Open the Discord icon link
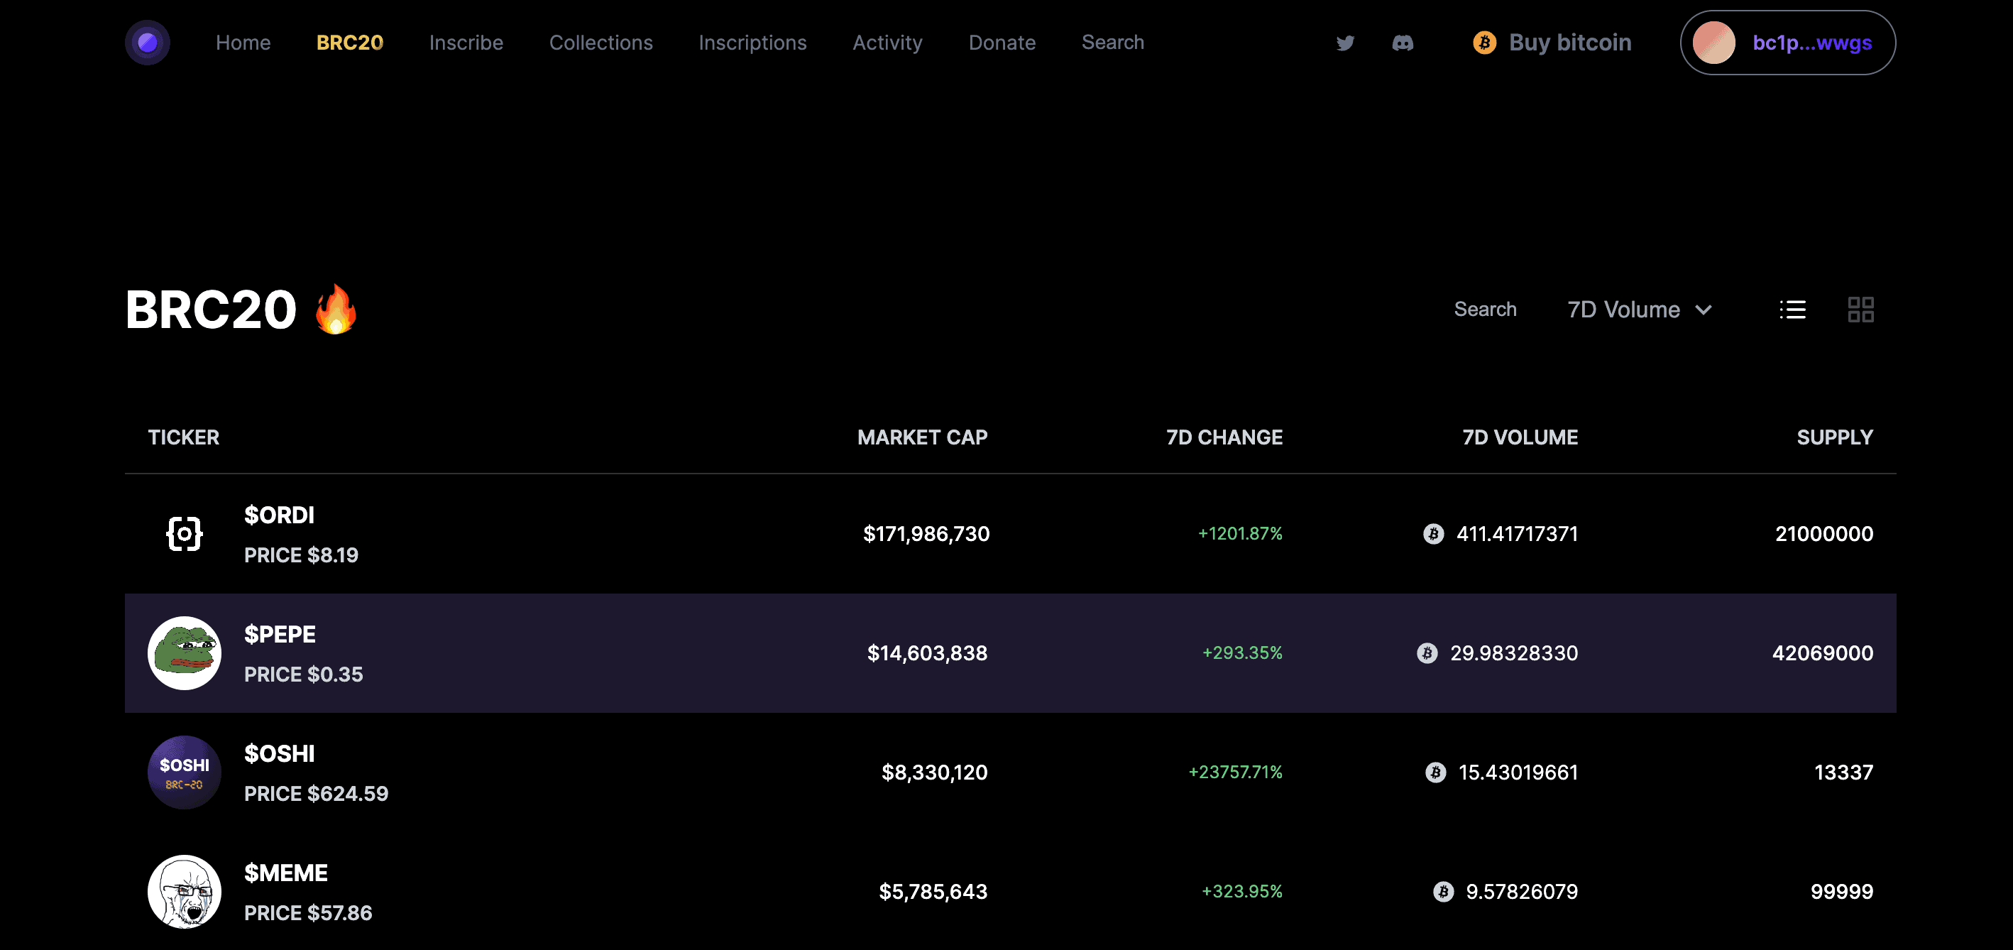Screen dimensions: 2013x950 point(1403,43)
